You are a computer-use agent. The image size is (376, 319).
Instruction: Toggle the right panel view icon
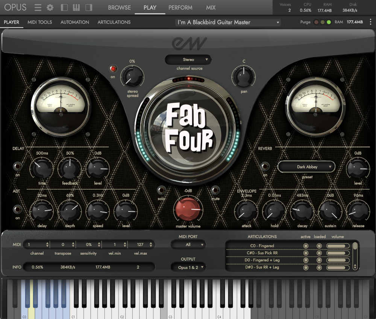(x=89, y=7)
